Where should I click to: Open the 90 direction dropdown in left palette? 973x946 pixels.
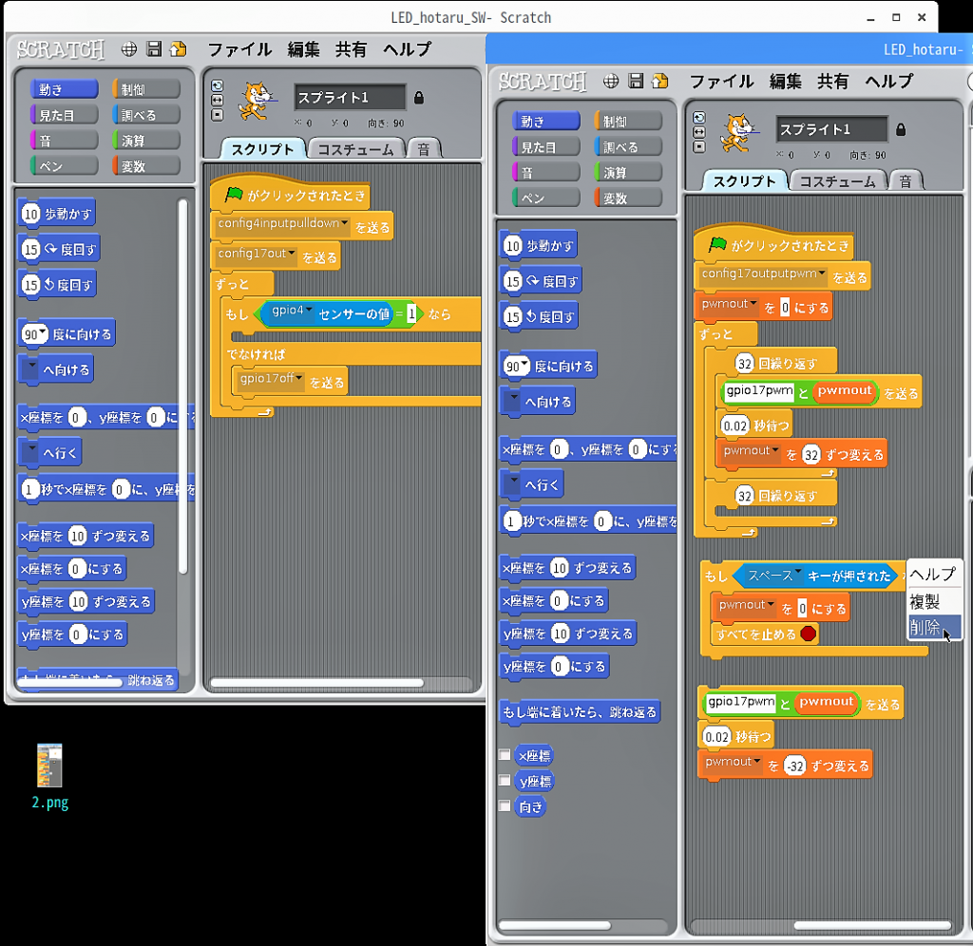42,331
